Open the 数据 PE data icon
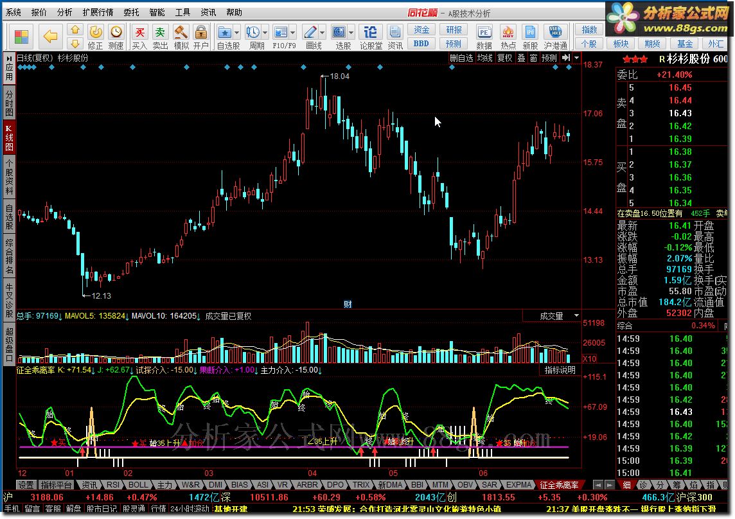Screen dimensions: 735x519 coord(484,32)
